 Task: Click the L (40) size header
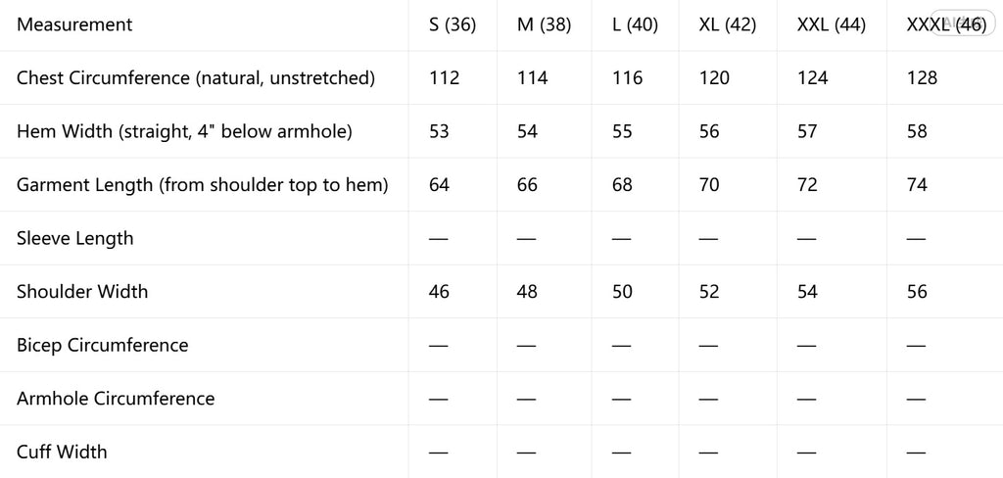(635, 24)
